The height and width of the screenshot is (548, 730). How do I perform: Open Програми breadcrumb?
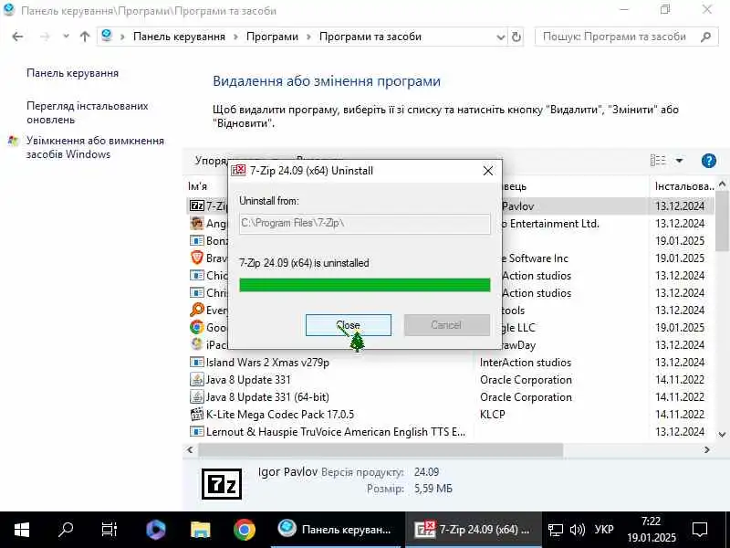pos(272,37)
